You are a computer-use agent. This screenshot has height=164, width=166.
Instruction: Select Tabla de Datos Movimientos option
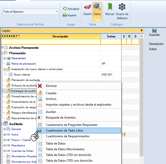click(65, 149)
